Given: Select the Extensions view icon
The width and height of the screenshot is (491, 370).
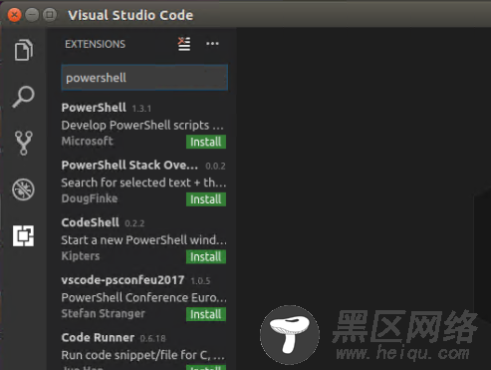Looking at the screenshot, I should (x=23, y=236).
